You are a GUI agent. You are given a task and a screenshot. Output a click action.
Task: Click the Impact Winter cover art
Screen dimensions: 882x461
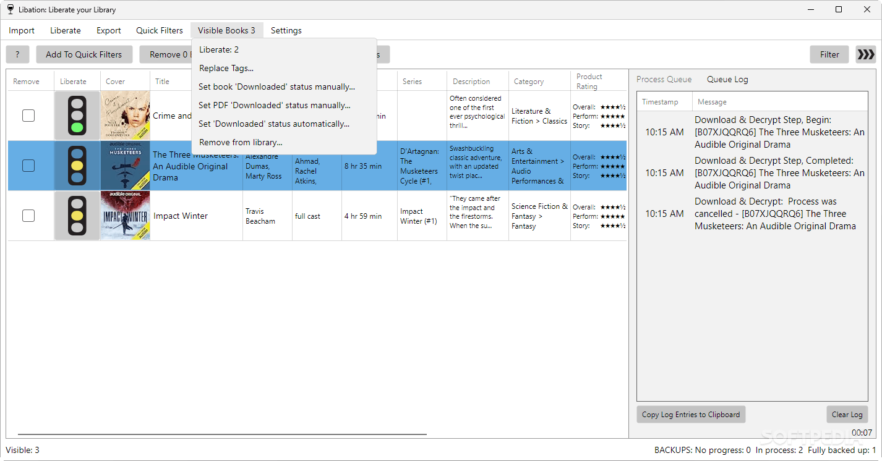click(125, 216)
